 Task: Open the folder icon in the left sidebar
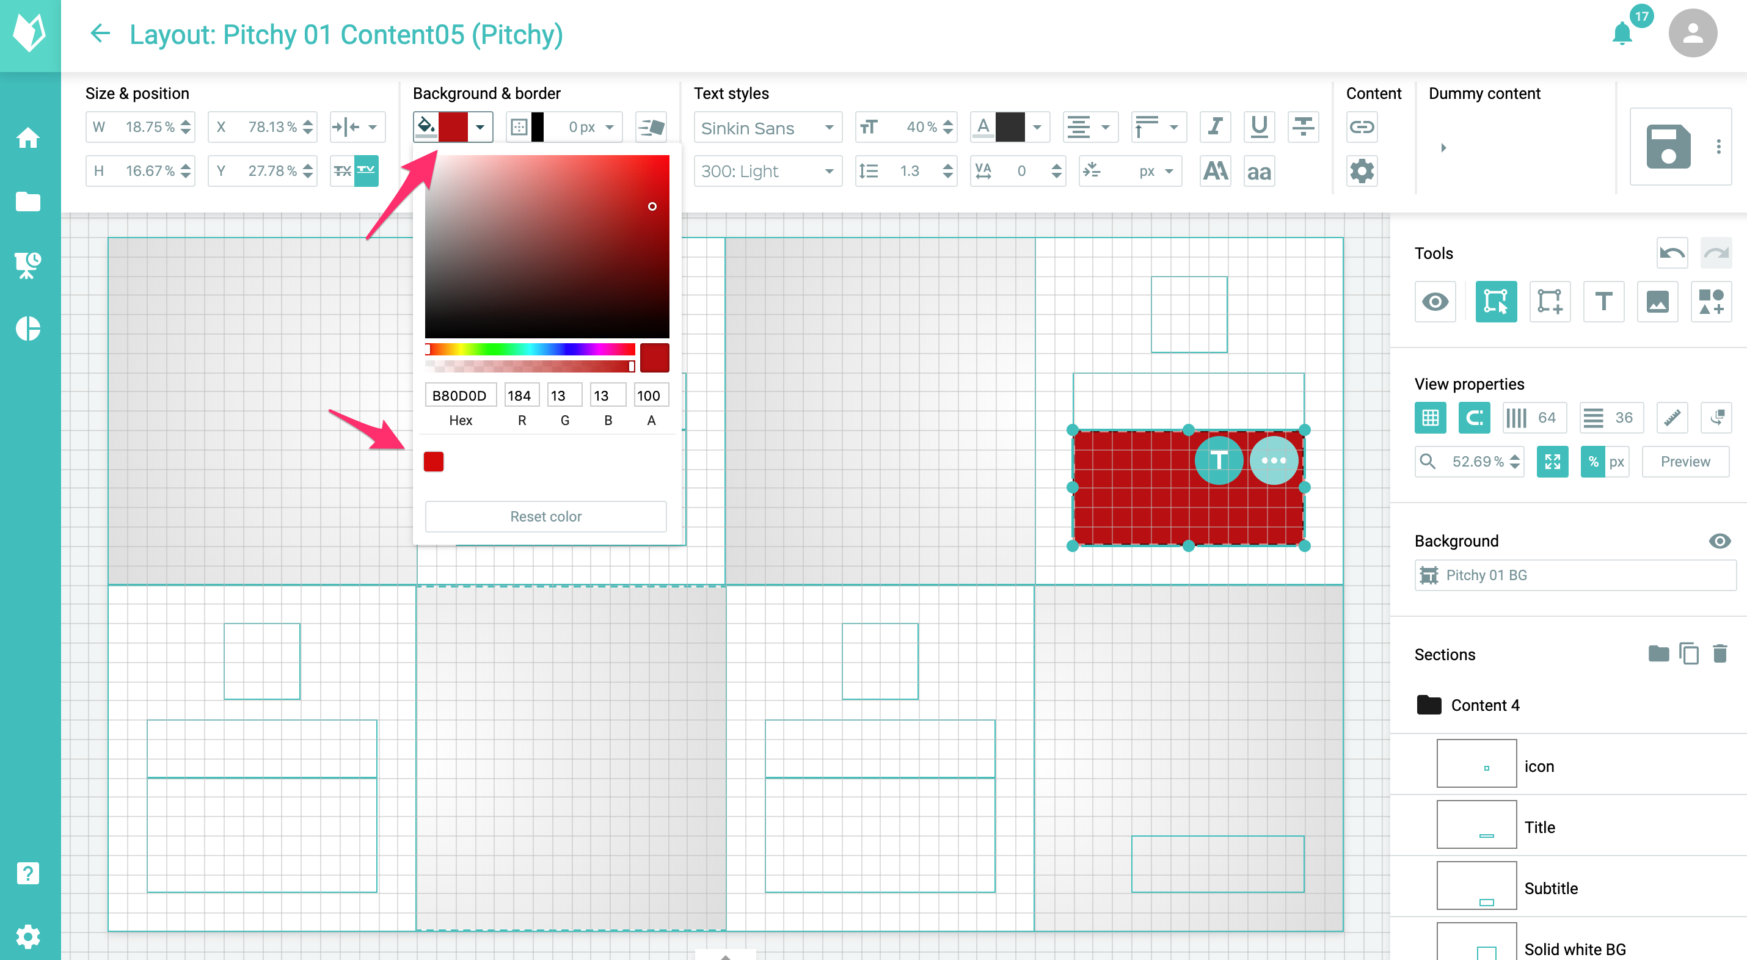click(x=28, y=202)
